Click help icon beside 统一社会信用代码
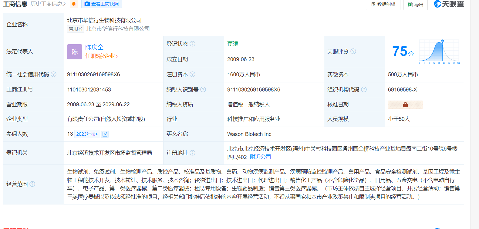The height and width of the screenshot is (229, 479). [x=53, y=75]
